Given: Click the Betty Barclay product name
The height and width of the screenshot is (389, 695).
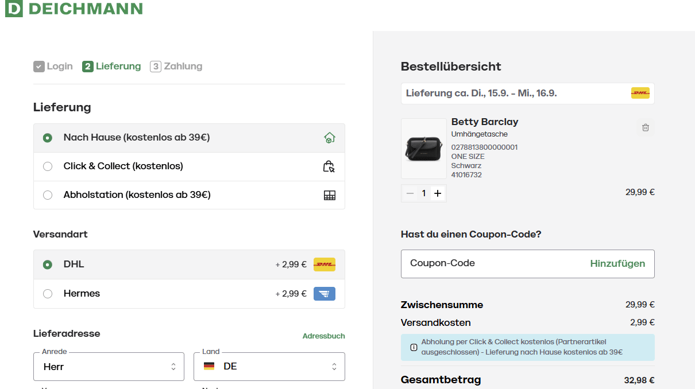Looking at the screenshot, I should click(485, 122).
